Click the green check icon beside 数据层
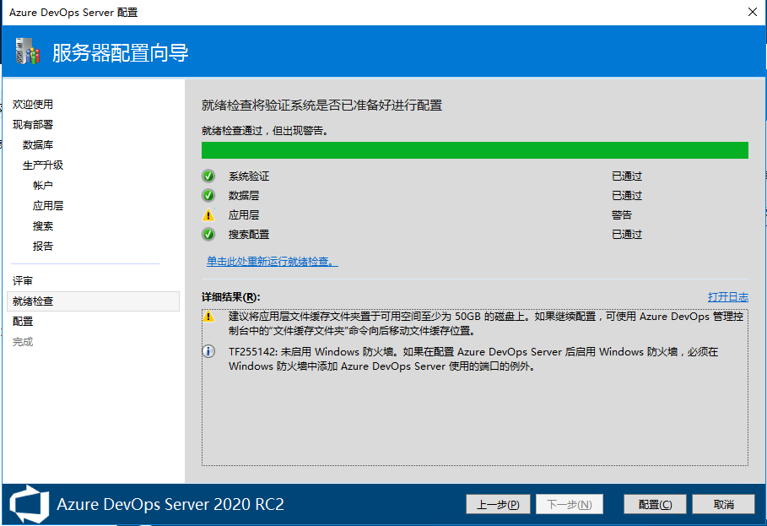The image size is (767, 526). pyautogui.click(x=208, y=196)
